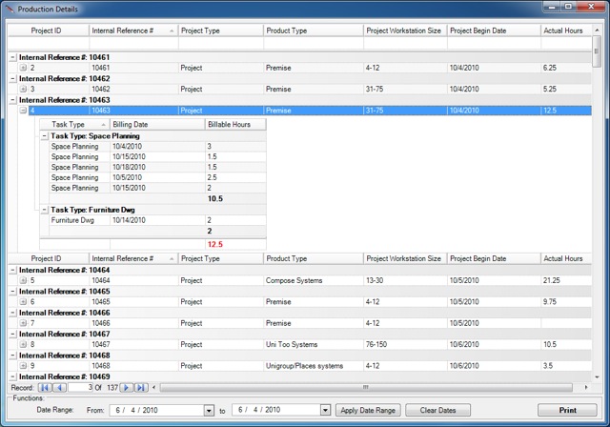Click the record number input field
The image size is (610, 427).
tap(81, 388)
